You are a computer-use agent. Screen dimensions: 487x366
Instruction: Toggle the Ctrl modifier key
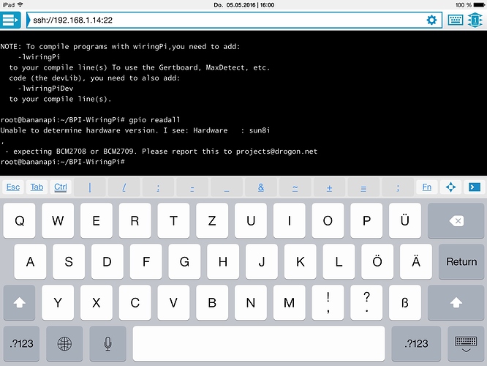(x=61, y=187)
